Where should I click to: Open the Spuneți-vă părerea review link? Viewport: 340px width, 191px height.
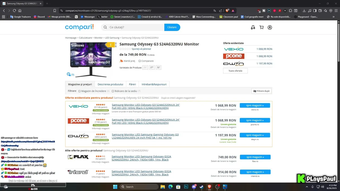(x=141, y=49)
